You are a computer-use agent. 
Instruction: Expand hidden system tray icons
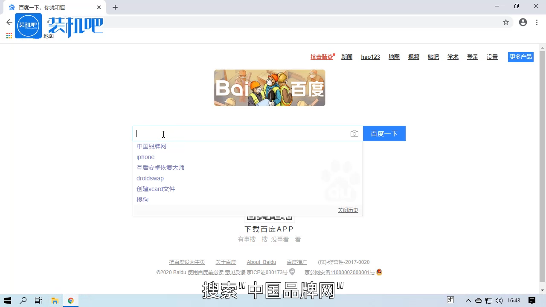coord(468,301)
